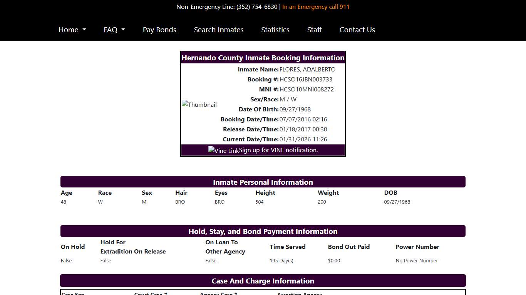526x295 pixels.
Task: Click the Emergency call 911 text
Action: [x=316, y=7]
